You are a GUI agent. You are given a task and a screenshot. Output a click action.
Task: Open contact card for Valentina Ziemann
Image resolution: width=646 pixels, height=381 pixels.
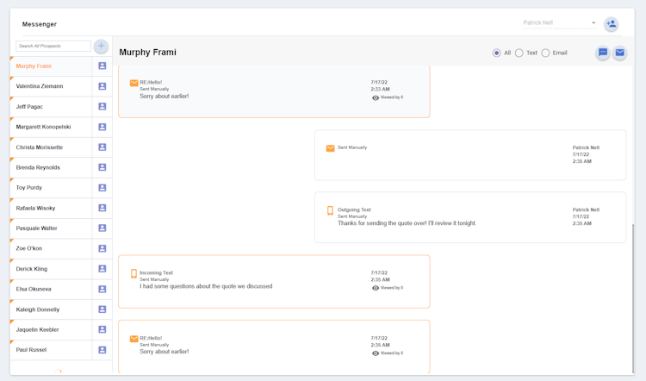click(102, 86)
